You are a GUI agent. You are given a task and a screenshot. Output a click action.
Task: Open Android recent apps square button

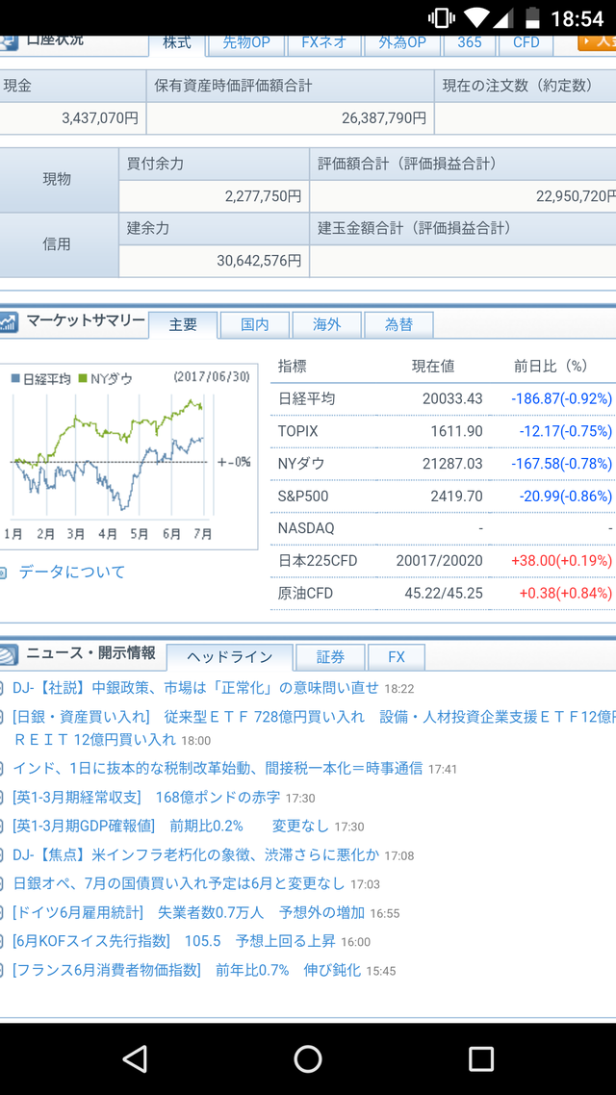[x=480, y=1058]
